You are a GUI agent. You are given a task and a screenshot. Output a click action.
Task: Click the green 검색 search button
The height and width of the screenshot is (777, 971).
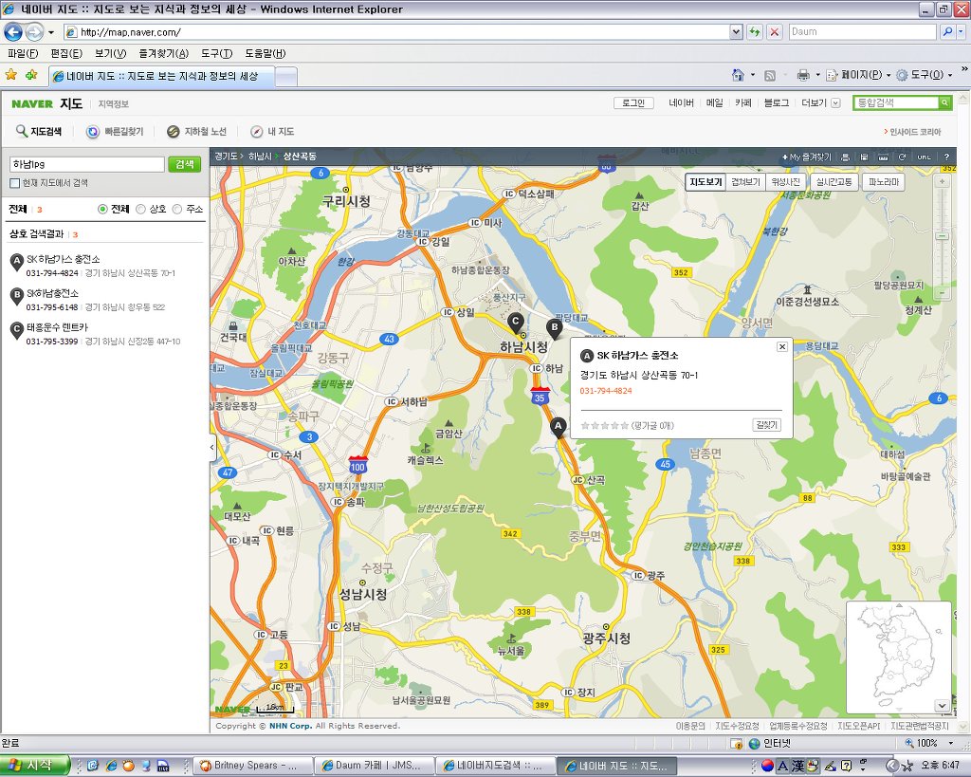coord(185,164)
